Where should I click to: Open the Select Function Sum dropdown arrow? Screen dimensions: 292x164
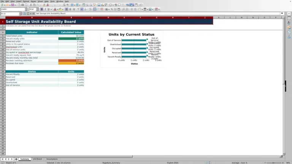(30, 13)
